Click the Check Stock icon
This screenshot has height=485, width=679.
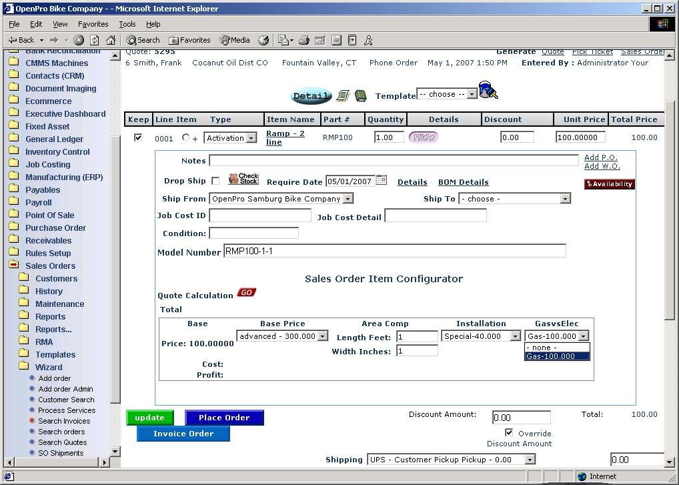[243, 179]
